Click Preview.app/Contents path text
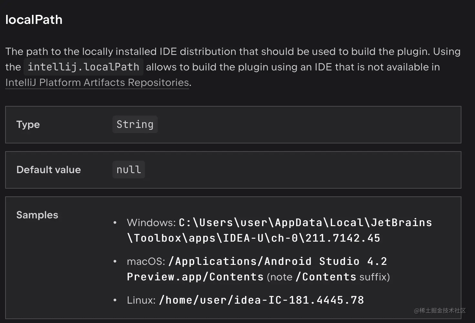This screenshot has height=323, width=475. coord(195,277)
